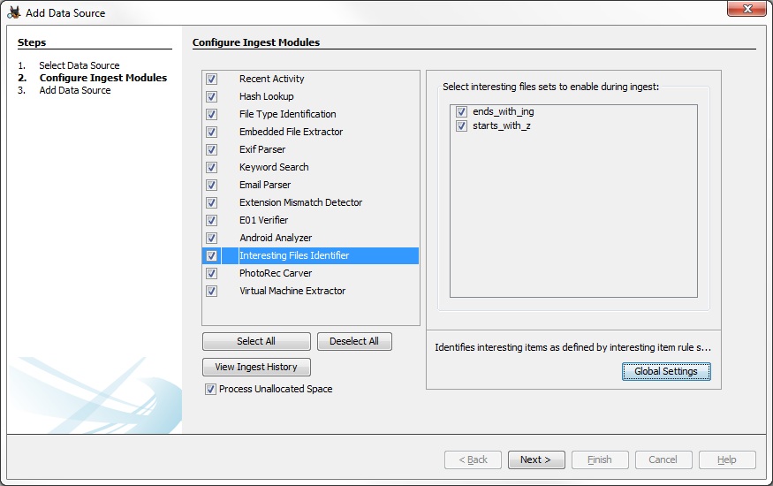The image size is (773, 486).
Task: Disable the Keyword Search module checkbox
Action: [212, 168]
